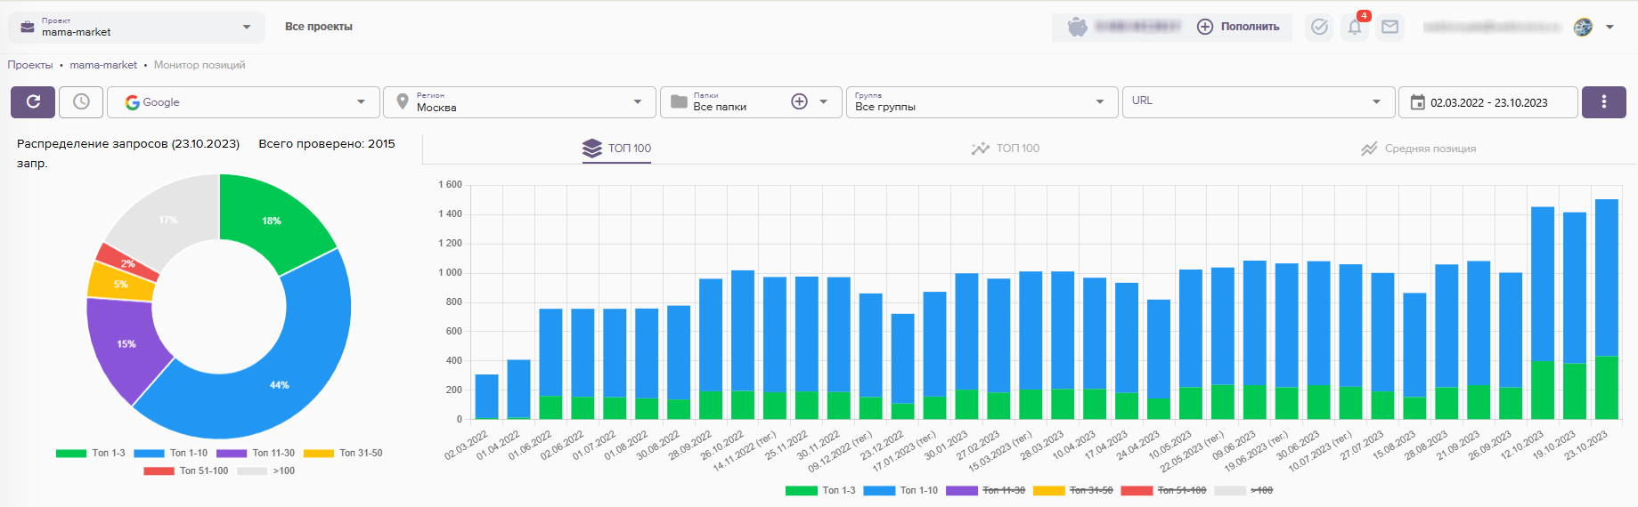Open the notifications bell icon

pyautogui.click(x=1355, y=27)
